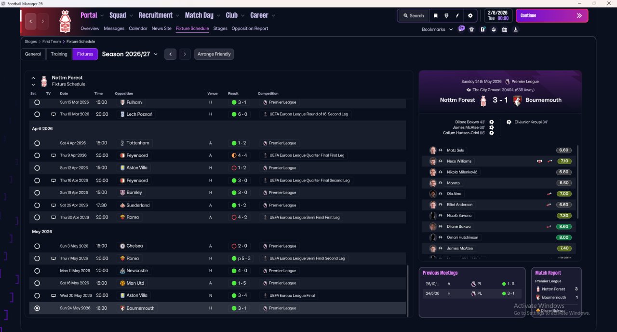Click TV icon on Europa League Final row
This screenshot has height=332, width=617.
(x=54, y=295)
